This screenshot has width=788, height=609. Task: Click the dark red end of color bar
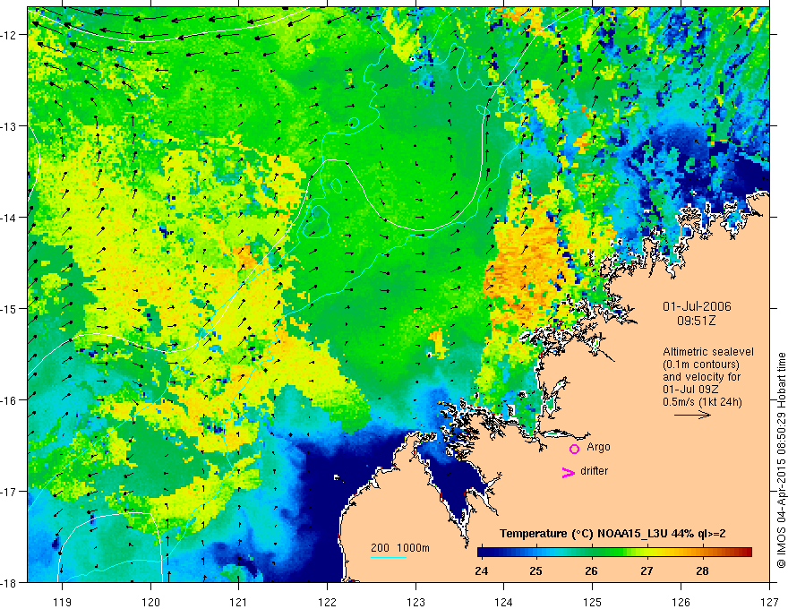click(746, 553)
